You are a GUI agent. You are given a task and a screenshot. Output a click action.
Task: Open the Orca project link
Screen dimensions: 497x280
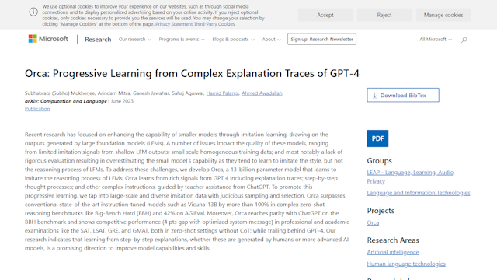373,222
